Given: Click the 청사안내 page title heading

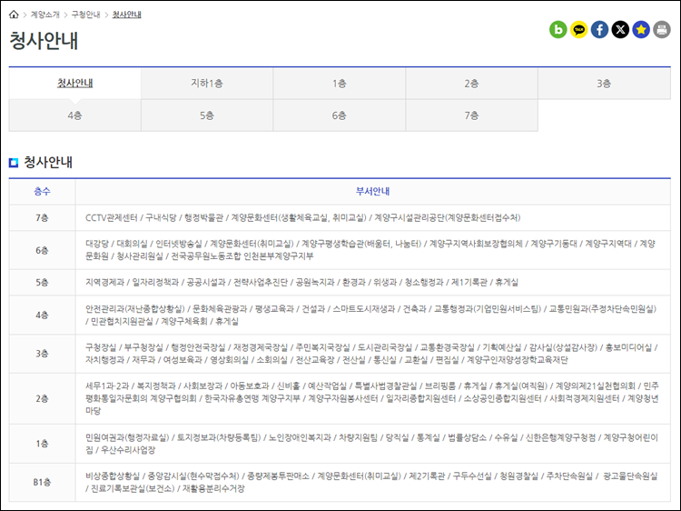Looking at the screenshot, I should point(44,40).
